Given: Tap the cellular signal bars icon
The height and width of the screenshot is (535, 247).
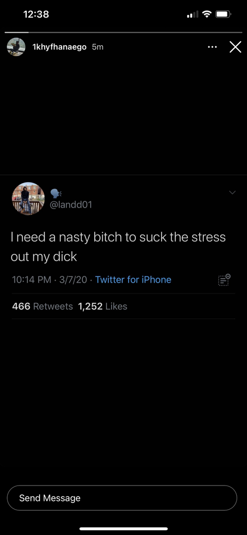Looking at the screenshot, I should pos(193,14).
